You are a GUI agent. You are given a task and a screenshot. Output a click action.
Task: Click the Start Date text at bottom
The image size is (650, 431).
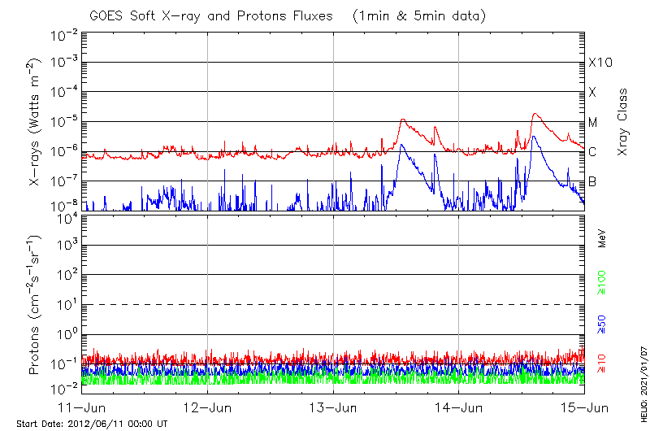92,424
